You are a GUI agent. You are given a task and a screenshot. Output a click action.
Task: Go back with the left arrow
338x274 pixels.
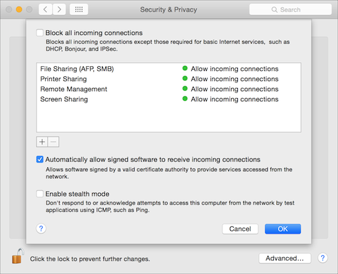pyautogui.click(x=45, y=9)
